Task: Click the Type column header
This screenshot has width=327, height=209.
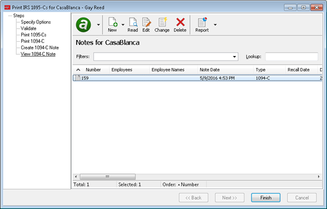Action: tap(261, 70)
